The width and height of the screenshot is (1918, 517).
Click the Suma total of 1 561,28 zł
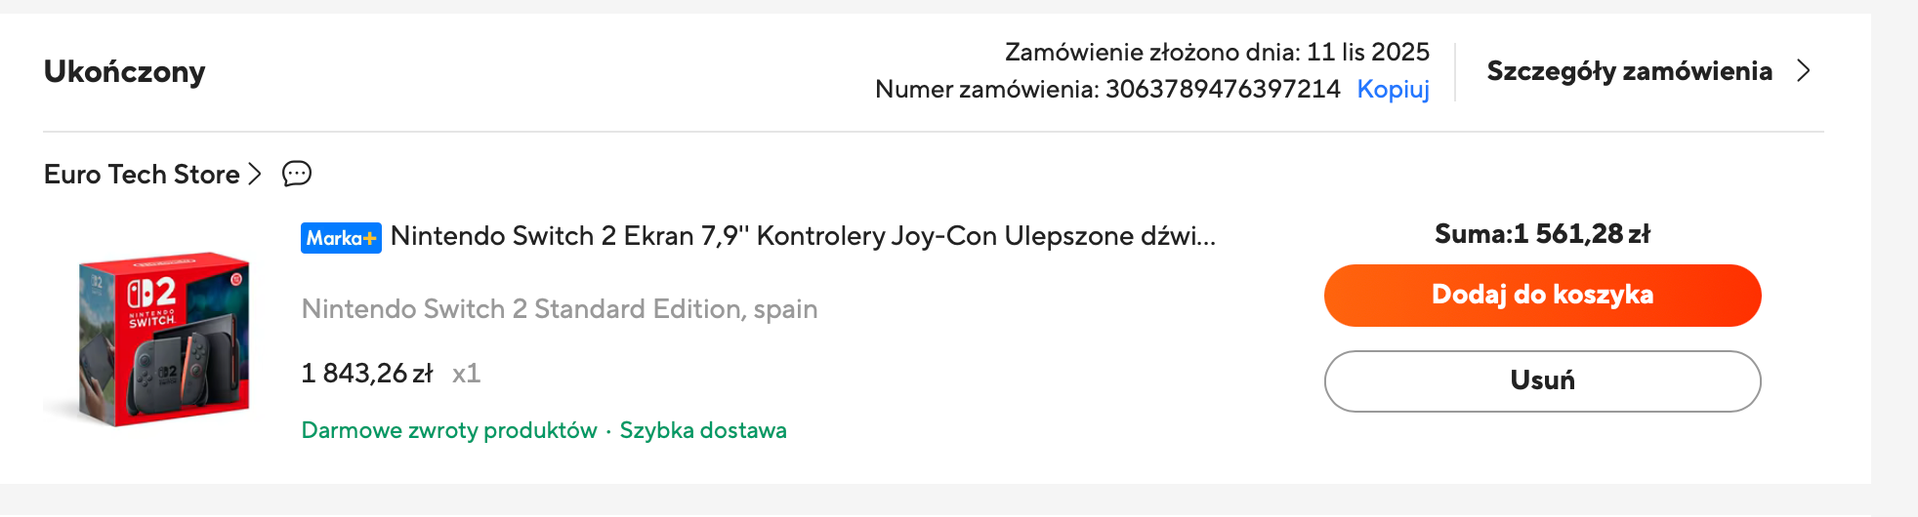coord(1542,234)
